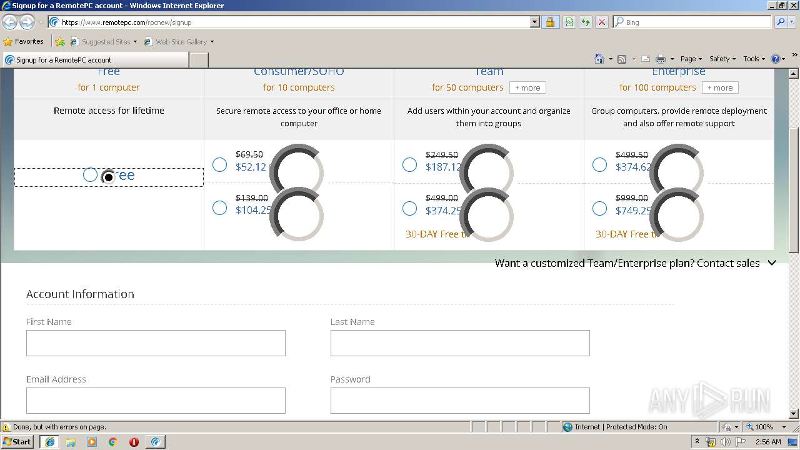Click the scrollbar down arrow
Screen dimensions: 800x450
pos(794,414)
